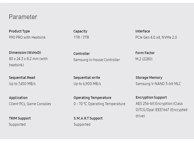Click the Dimension (WxHxD) label
Viewport: 194px width, 143px height.
click(25, 53)
